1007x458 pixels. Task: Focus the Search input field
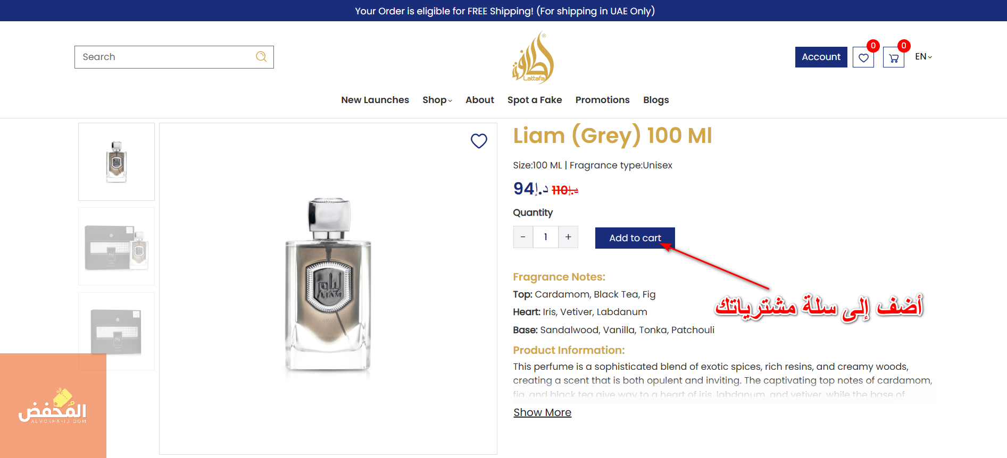(165, 57)
